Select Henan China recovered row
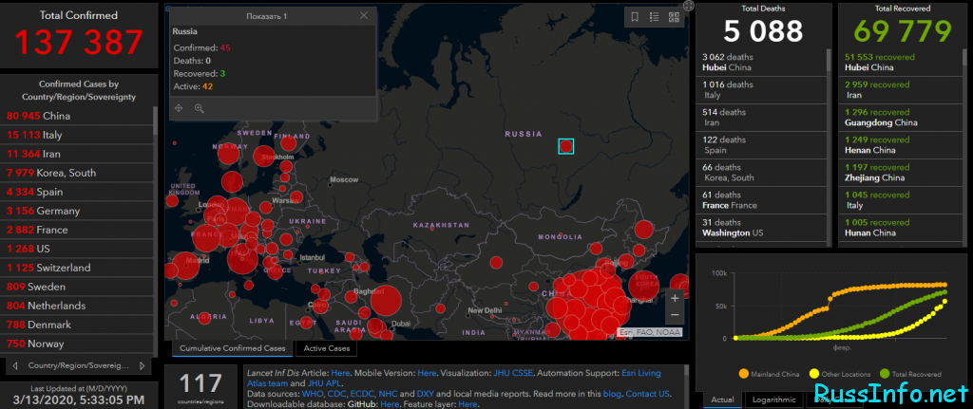Image resolution: width=973 pixels, height=409 pixels. pos(903,145)
